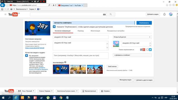Click the share message text box beside the avatar

click(x=137, y=44)
